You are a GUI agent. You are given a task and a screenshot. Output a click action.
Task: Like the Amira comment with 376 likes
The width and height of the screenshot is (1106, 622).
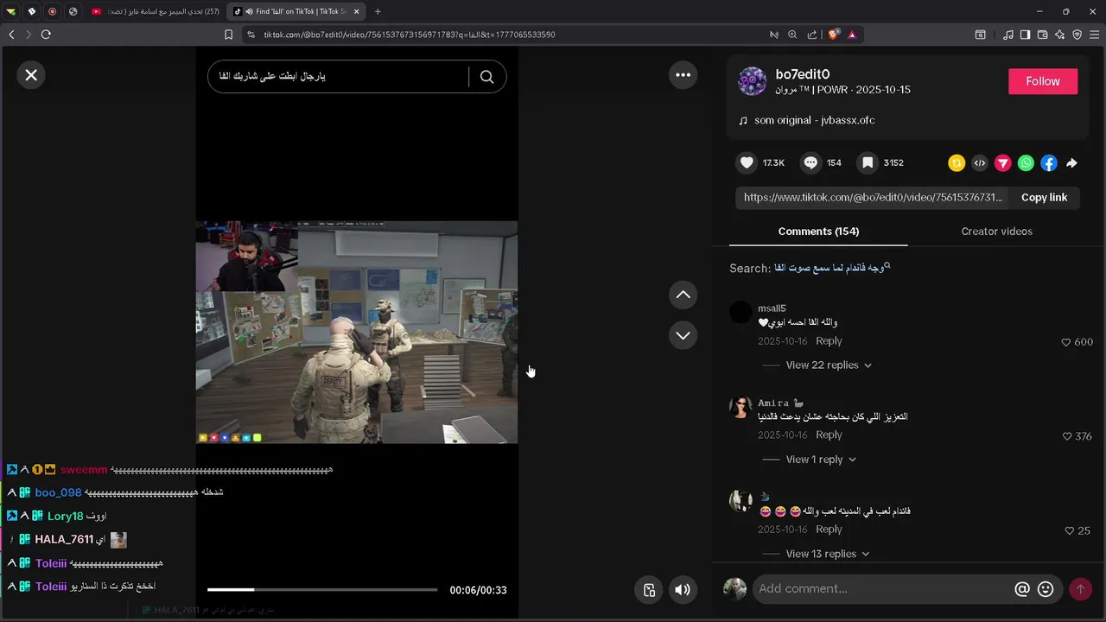[x=1066, y=436]
